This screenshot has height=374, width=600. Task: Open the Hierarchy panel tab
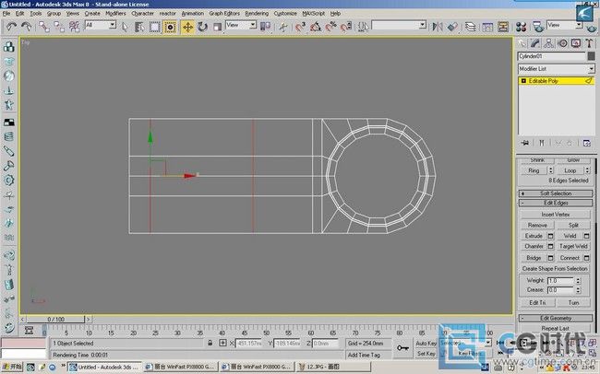pos(548,43)
